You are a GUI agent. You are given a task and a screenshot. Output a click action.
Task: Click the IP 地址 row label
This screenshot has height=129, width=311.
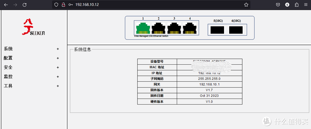tap(157, 73)
